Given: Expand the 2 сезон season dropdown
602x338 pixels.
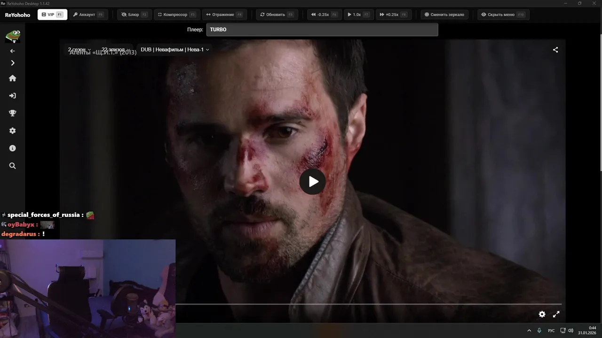Looking at the screenshot, I should click(x=79, y=49).
